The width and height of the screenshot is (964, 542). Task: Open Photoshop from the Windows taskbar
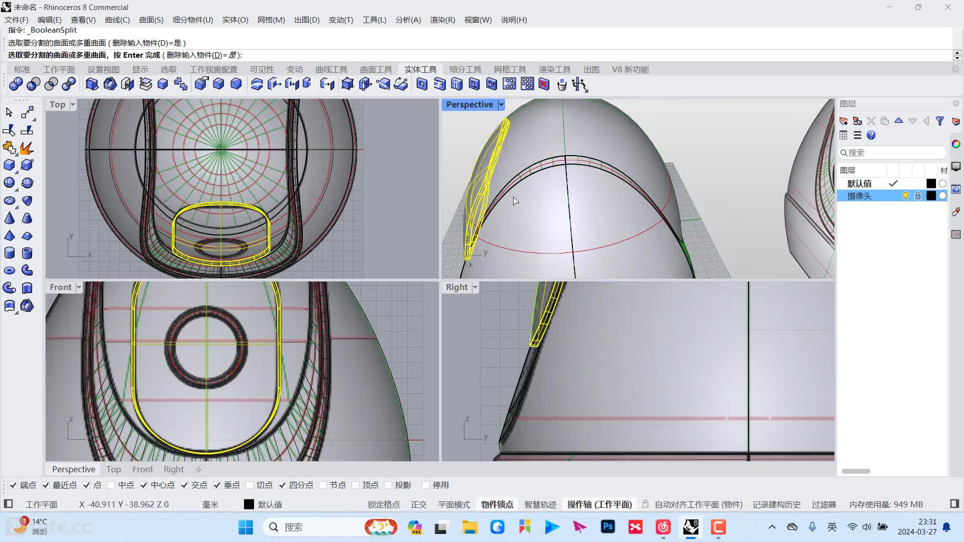[x=608, y=527]
